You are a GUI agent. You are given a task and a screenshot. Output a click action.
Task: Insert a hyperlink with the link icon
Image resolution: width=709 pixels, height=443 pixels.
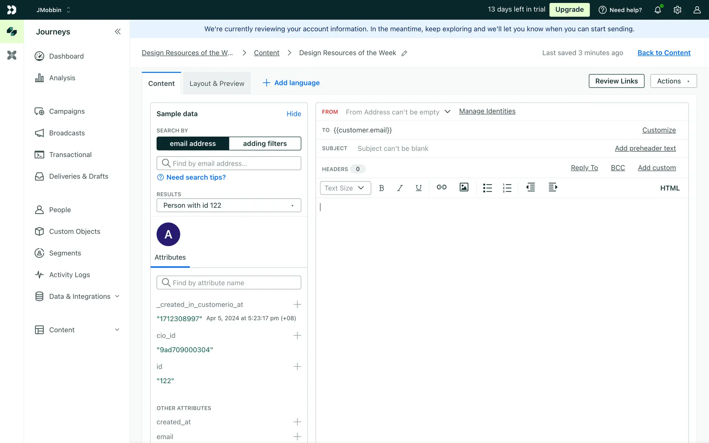(x=441, y=188)
